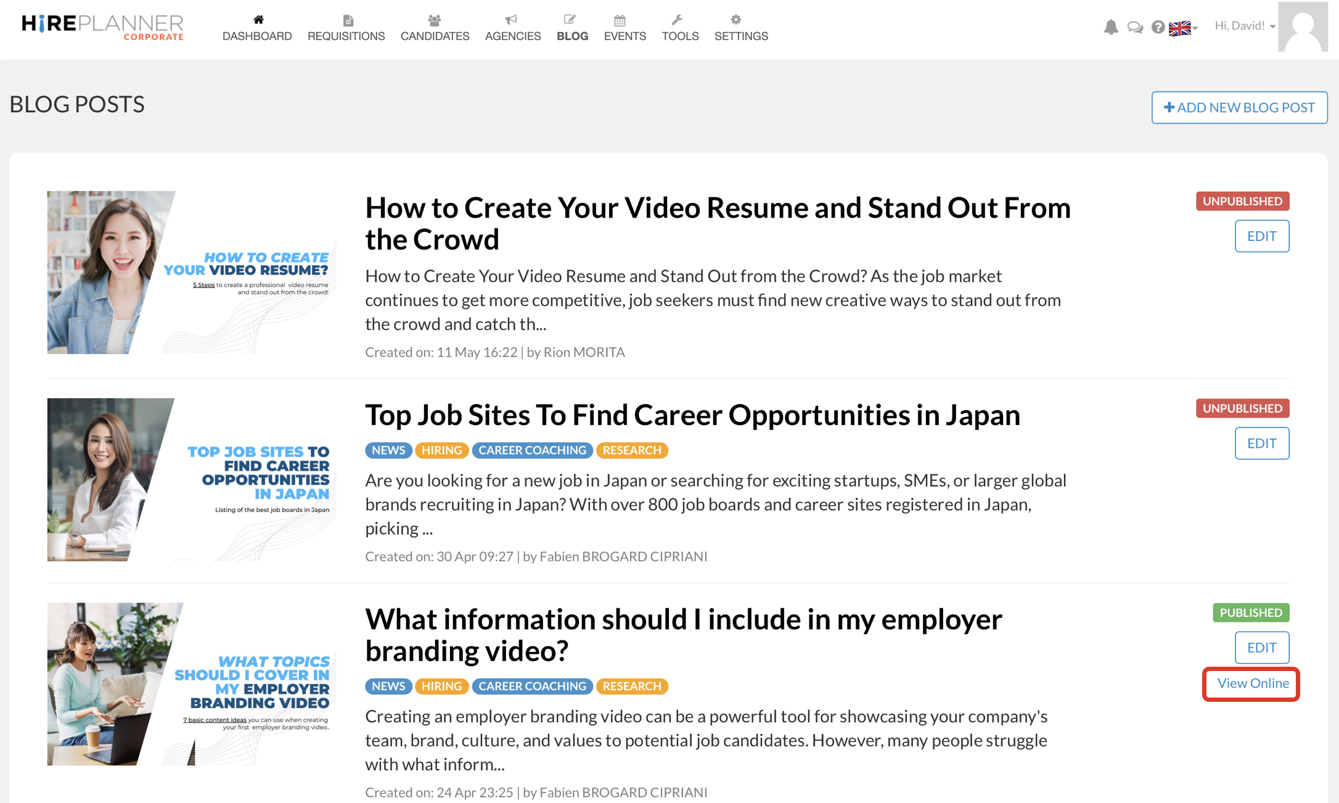Click EDIT on the video resume post
Image resolution: width=1339 pixels, height=803 pixels.
point(1262,236)
